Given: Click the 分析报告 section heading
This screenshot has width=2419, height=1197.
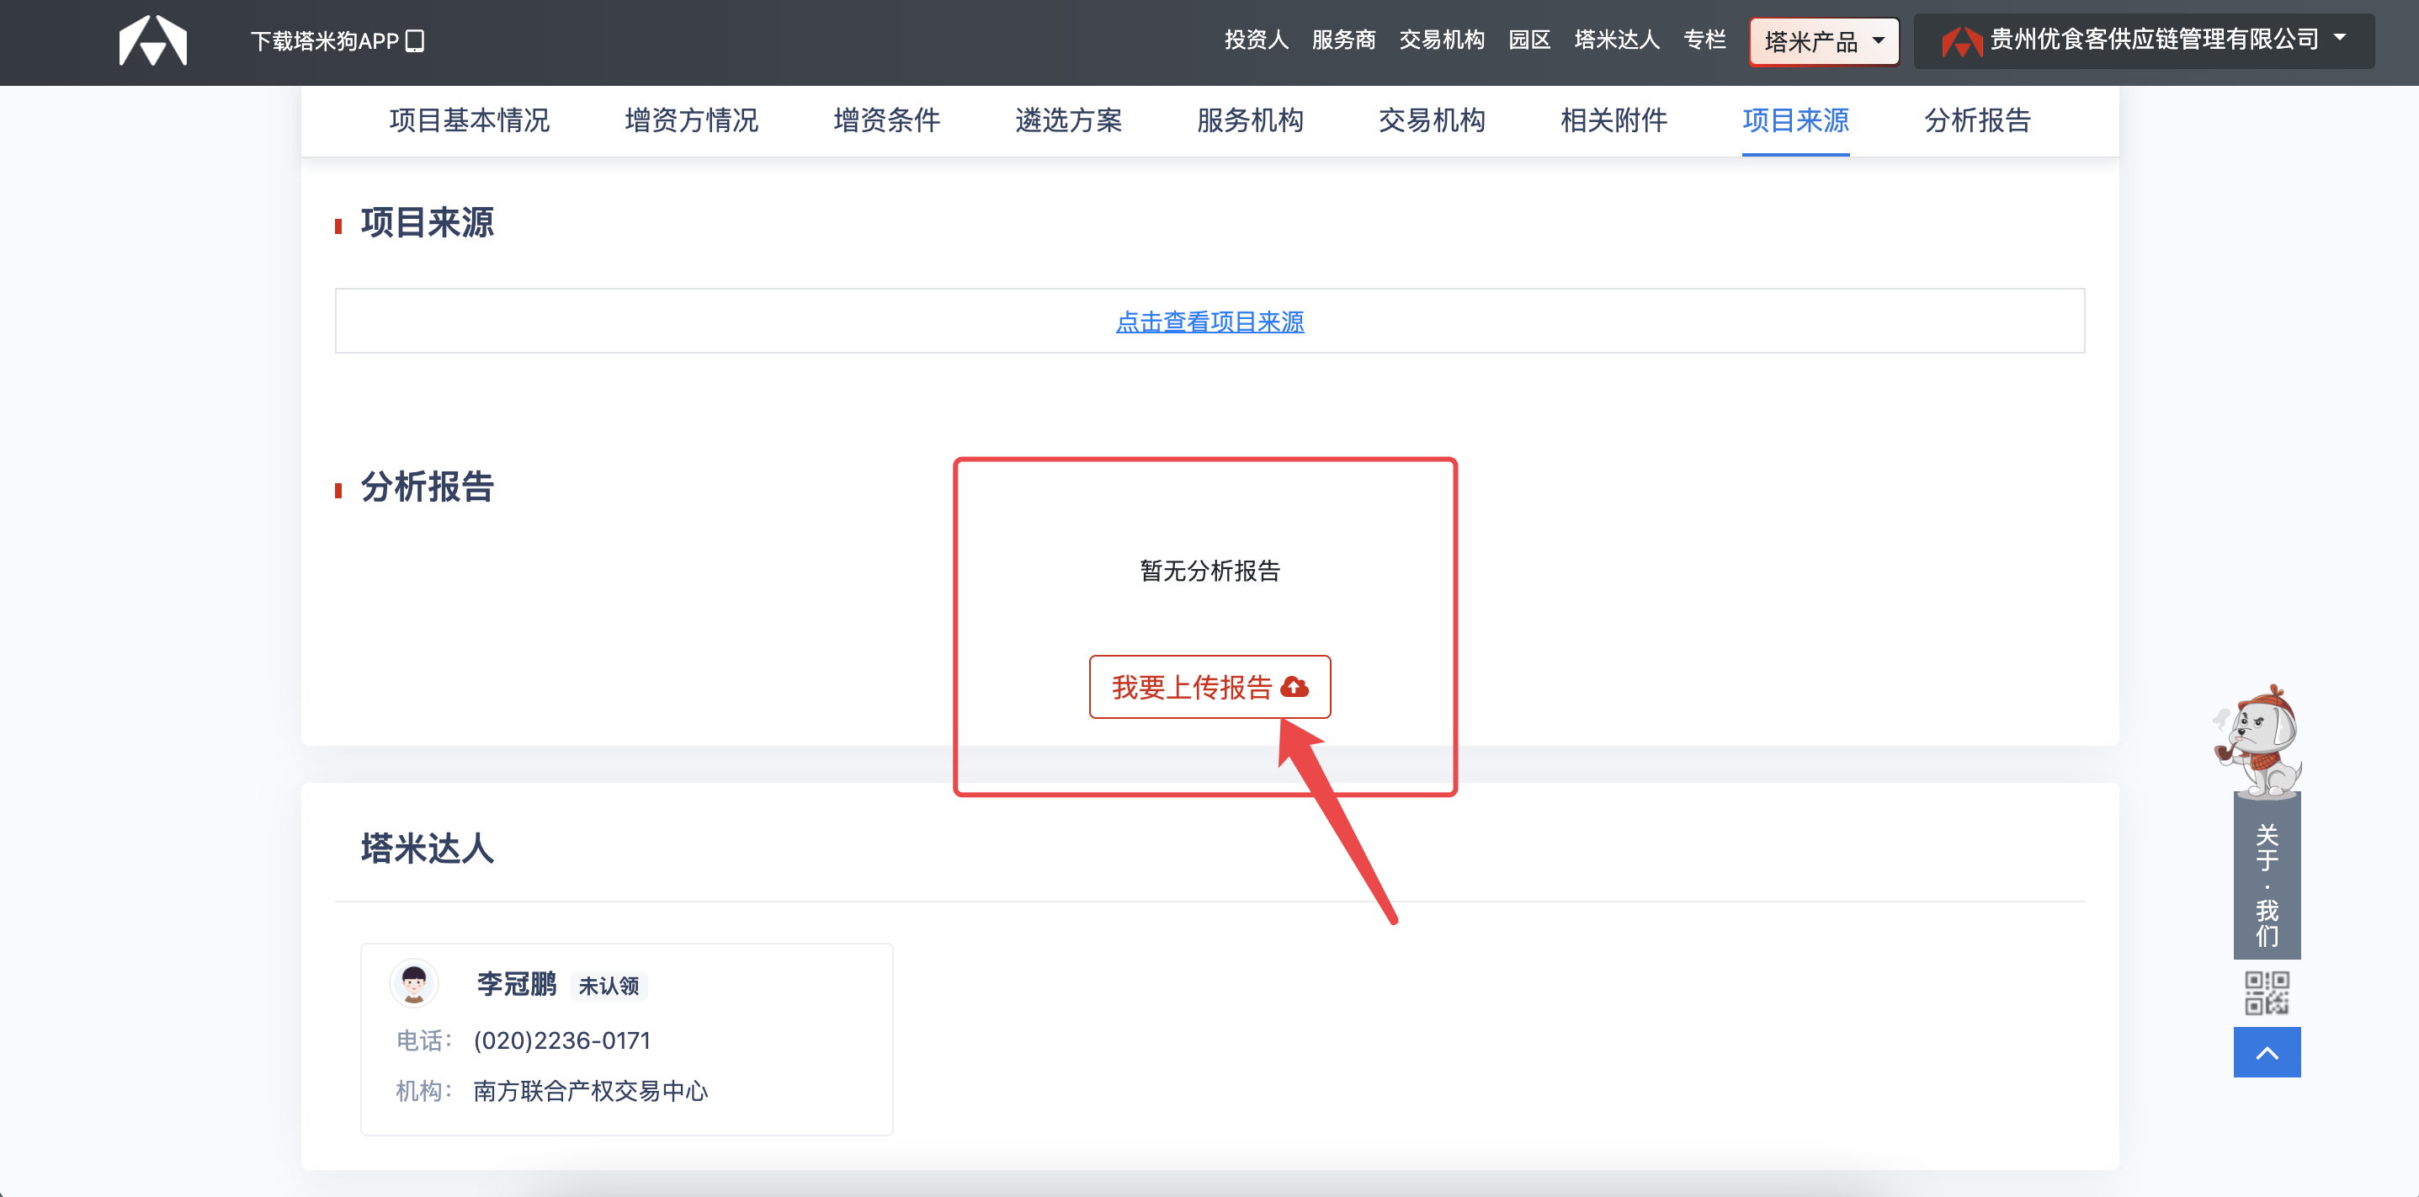Looking at the screenshot, I should [x=428, y=487].
